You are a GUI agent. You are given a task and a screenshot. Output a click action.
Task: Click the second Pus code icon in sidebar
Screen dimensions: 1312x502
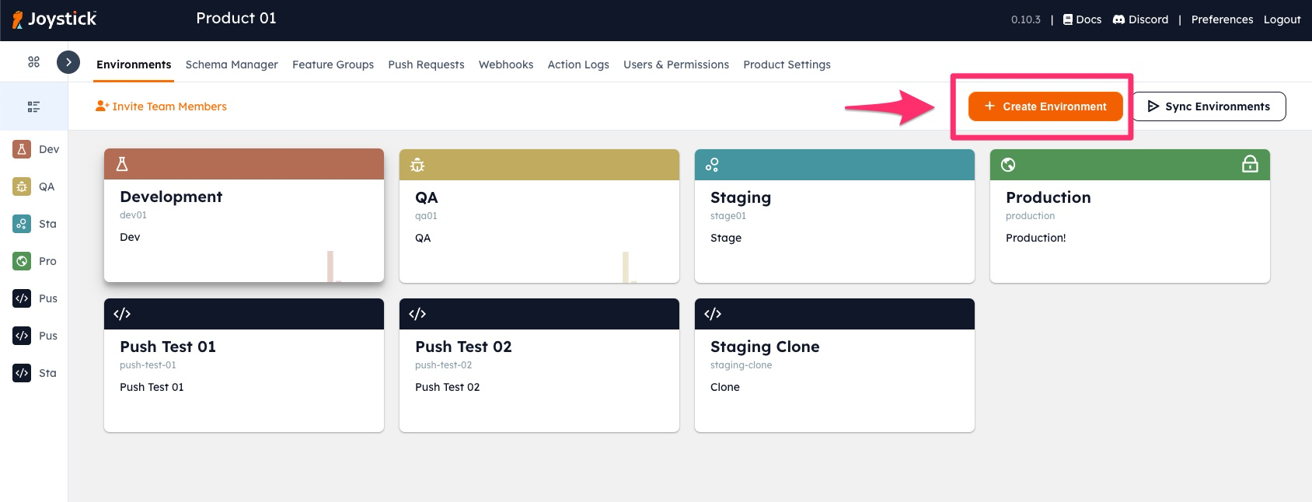(22, 336)
